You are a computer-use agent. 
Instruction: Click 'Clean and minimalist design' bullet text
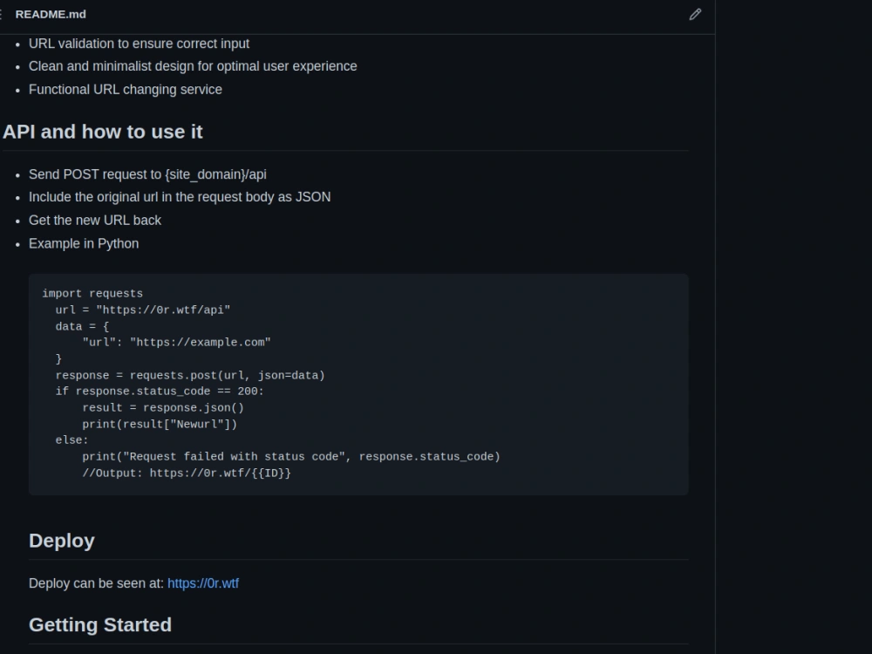(193, 66)
